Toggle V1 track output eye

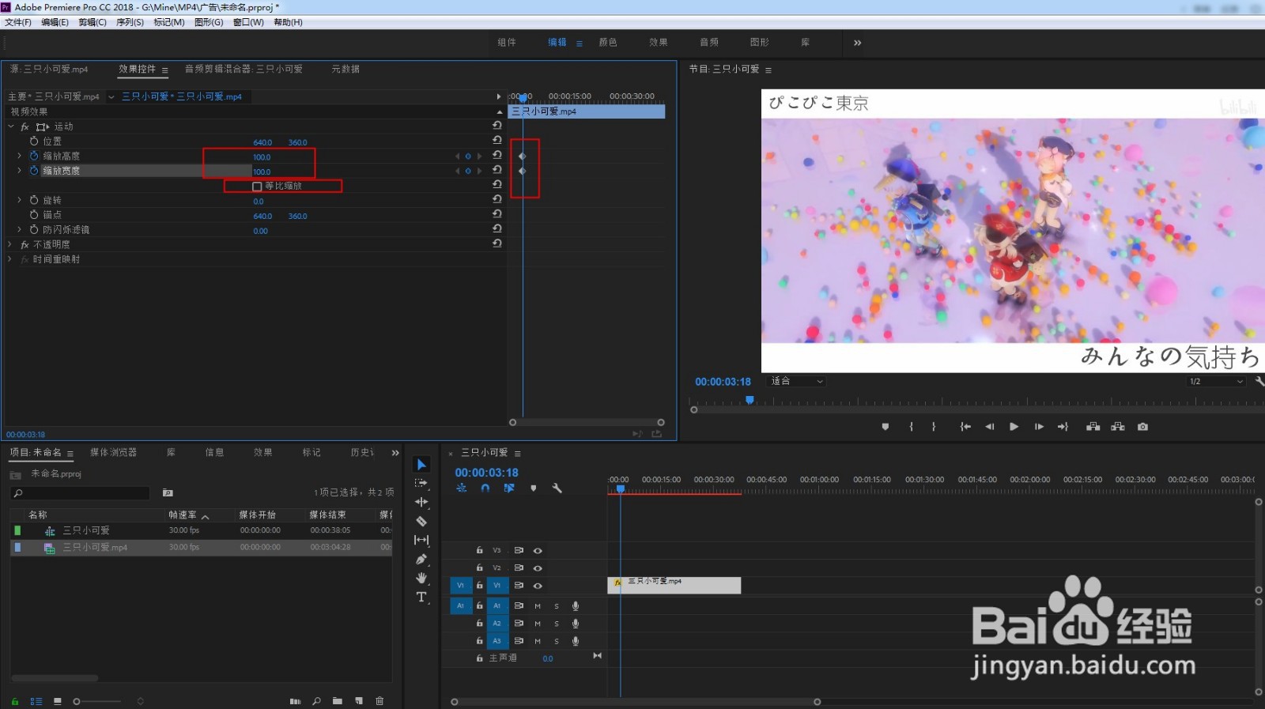(x=538, y=586)
